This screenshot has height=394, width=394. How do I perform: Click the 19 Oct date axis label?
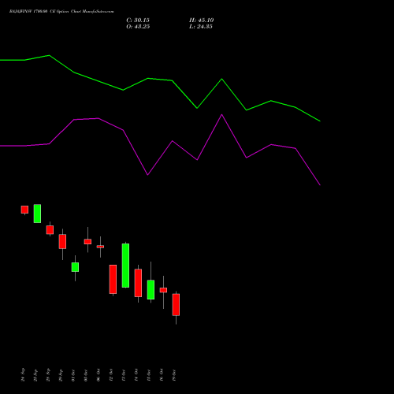[174, 375]
